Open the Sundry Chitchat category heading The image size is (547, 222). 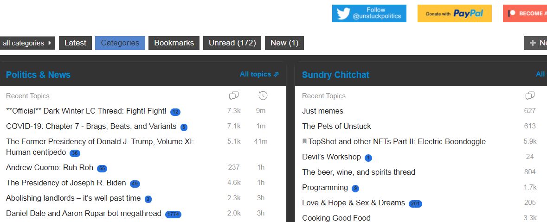point(335,75)
